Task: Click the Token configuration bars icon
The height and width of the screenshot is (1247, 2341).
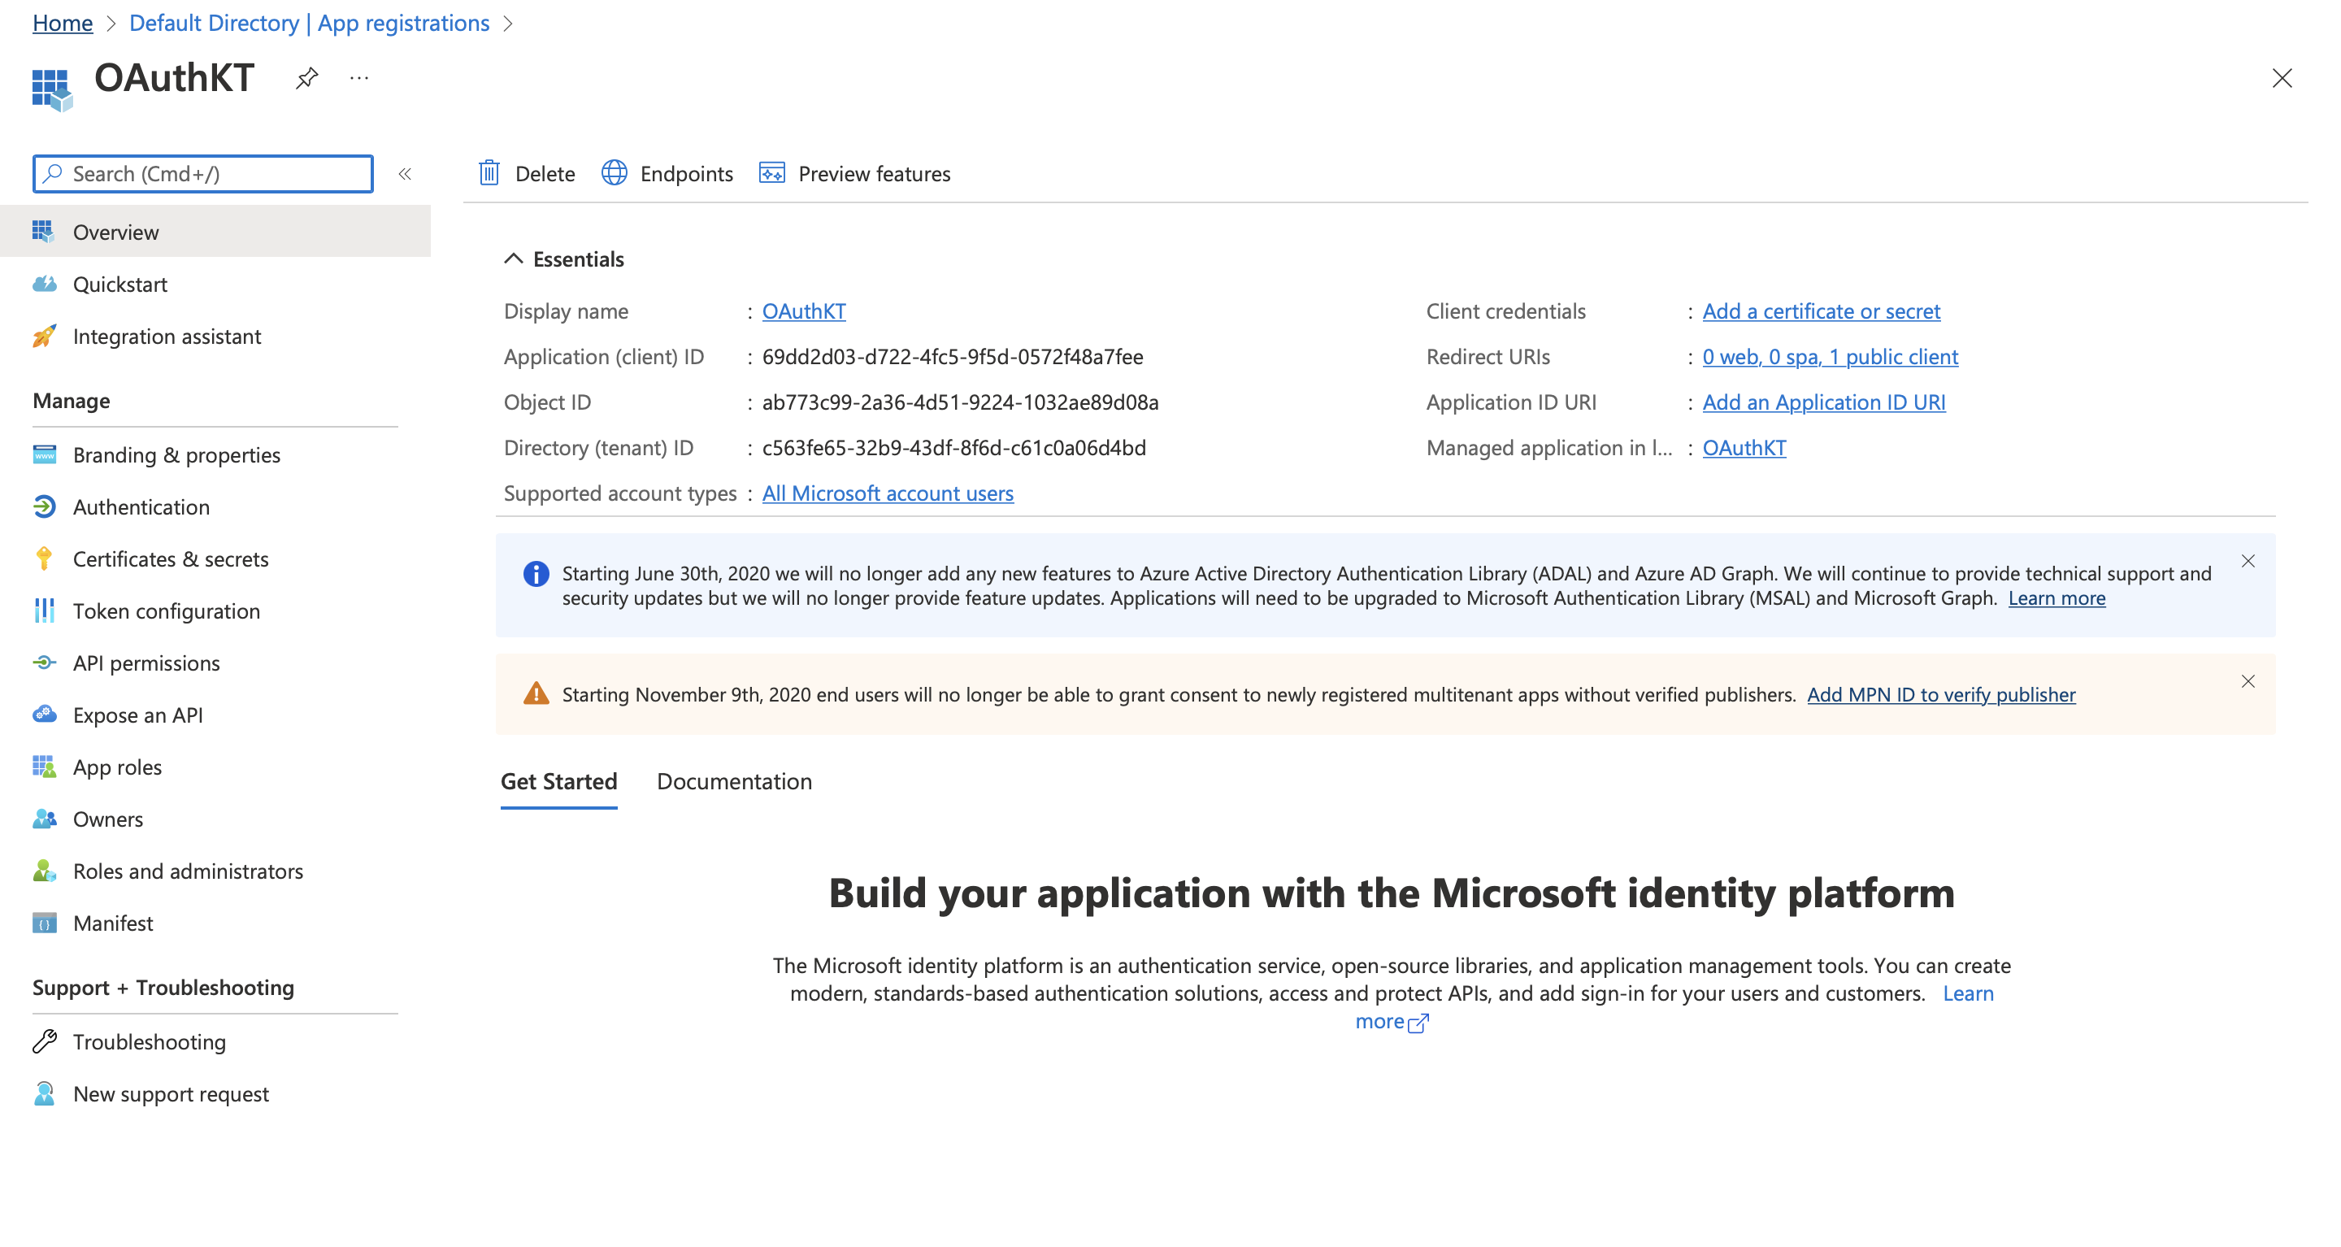Action: point(44,610)
